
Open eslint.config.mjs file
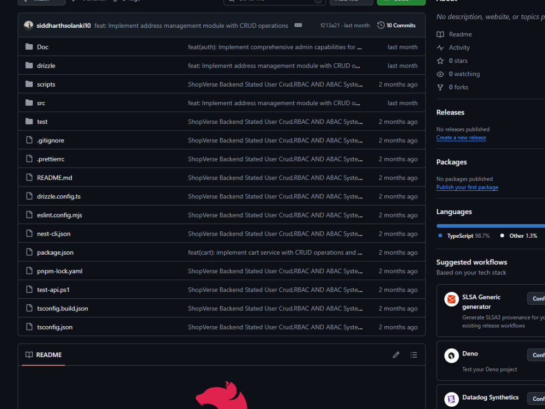pyautogui.click(x=59, y=215)
